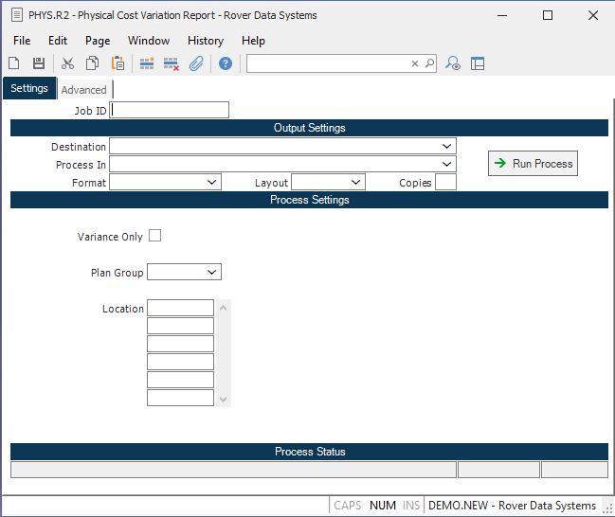Click the Cut scissors icon
This screenshot has height=517, width=615.
pos(67,63)
